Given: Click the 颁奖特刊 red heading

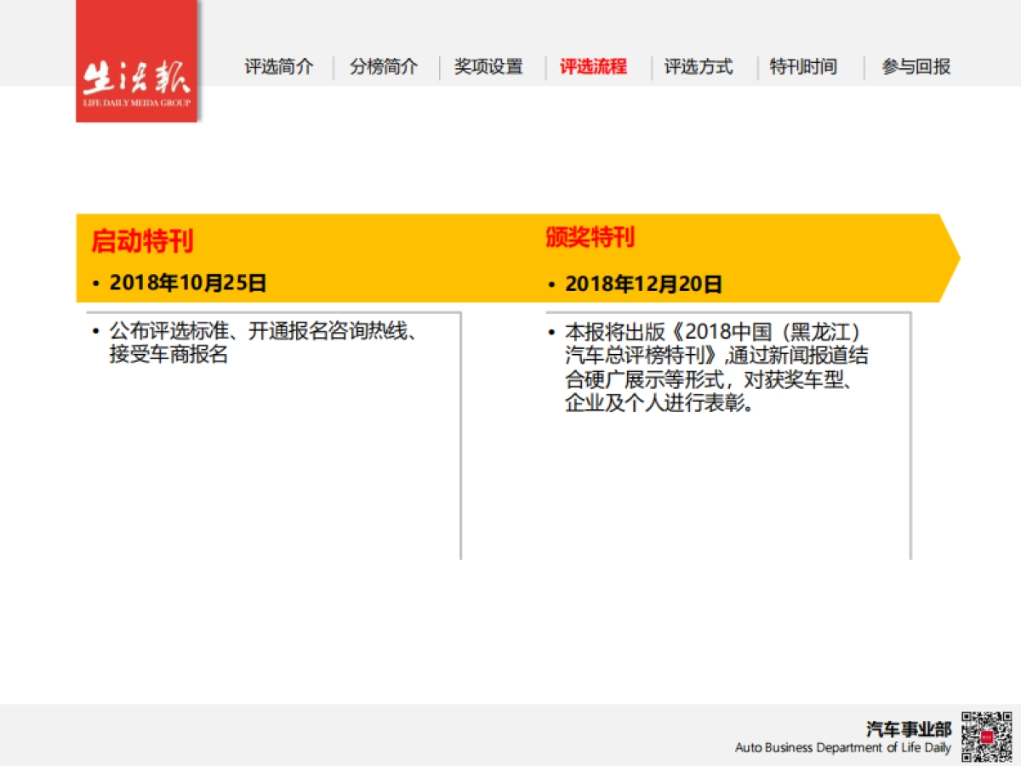Looking at the screenshot, I should [x=590, y=237].
